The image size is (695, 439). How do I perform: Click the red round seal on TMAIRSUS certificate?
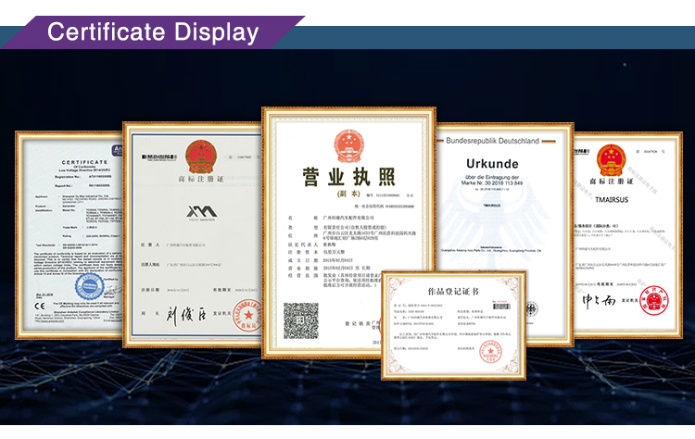point(654,300)
